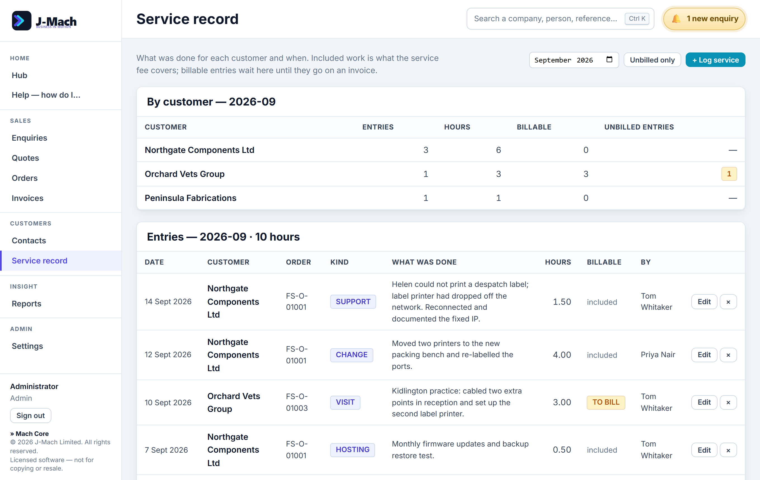Click the Administrator user name
This screenshot has width=760, height=480.
(34, 387)
